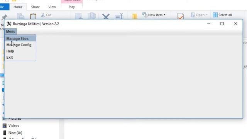The height and width of the screenshot is (139, 247).
Task: Open the Share tab in File Explorer
Action: point(36,7)
